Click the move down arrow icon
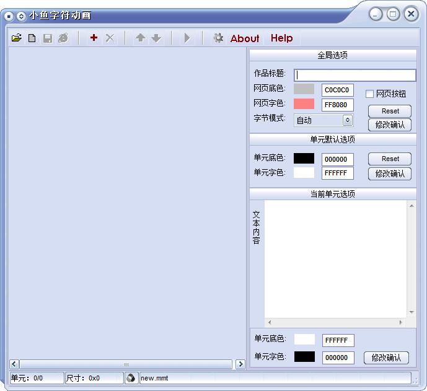 point(156,38)
